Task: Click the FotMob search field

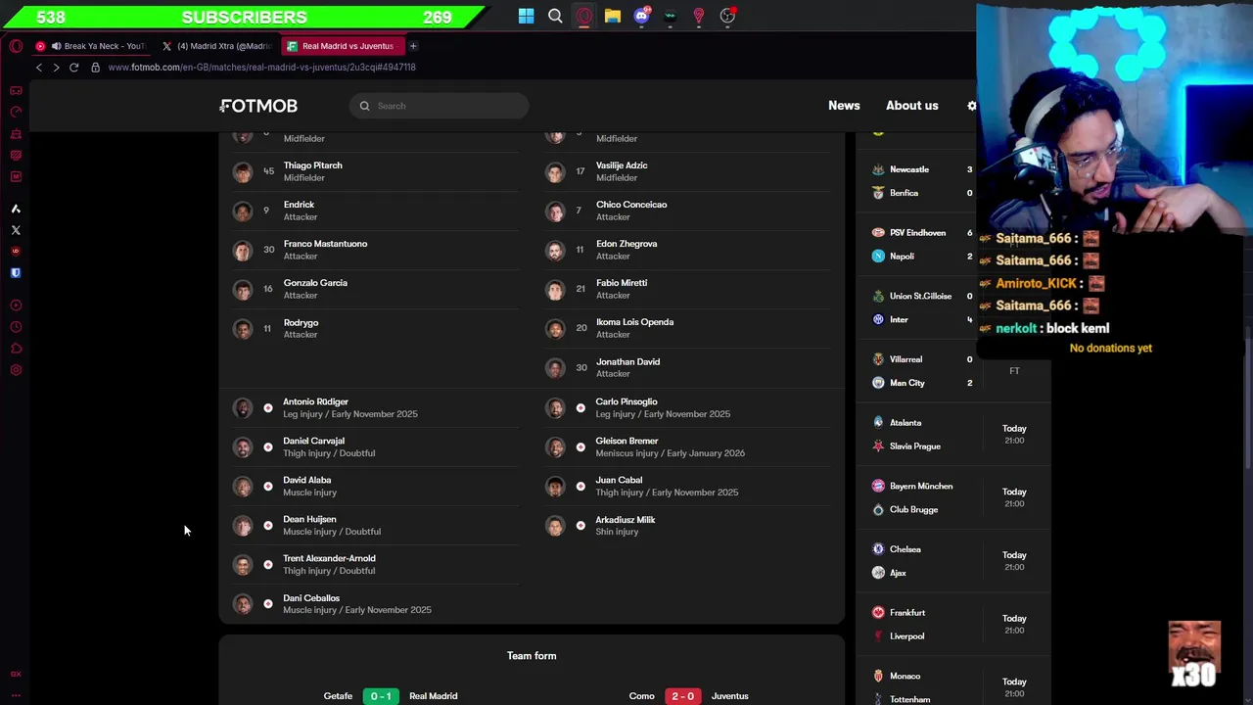Action: (440, 106)
